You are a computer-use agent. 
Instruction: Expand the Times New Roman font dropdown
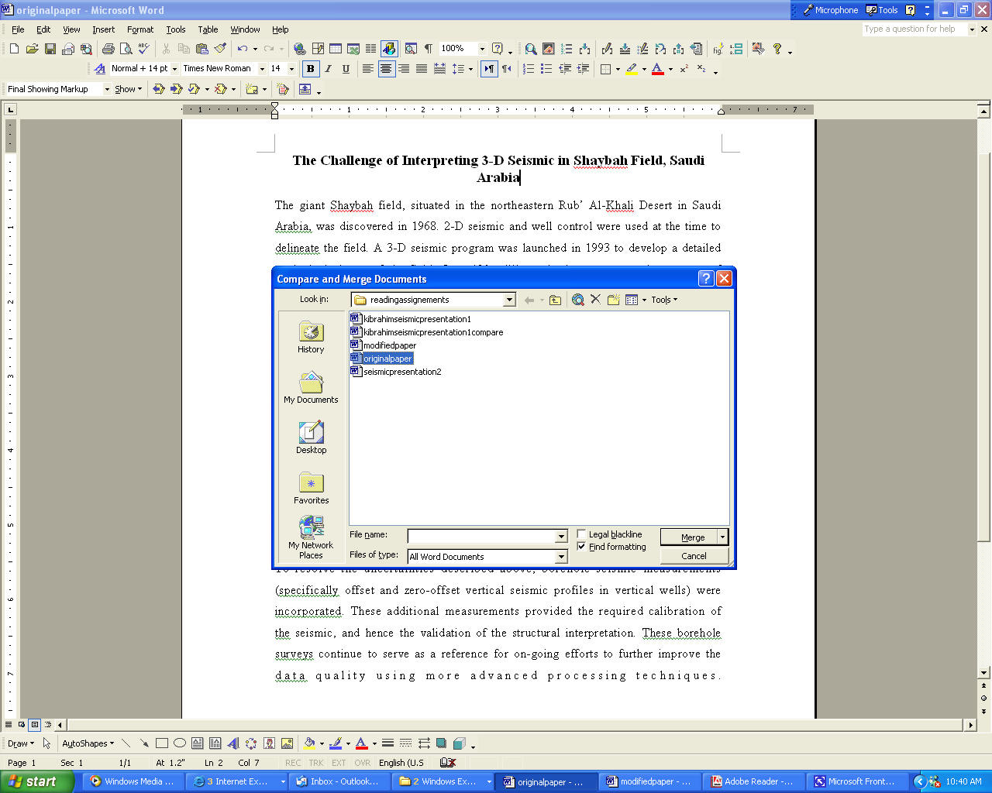[262, 69]
